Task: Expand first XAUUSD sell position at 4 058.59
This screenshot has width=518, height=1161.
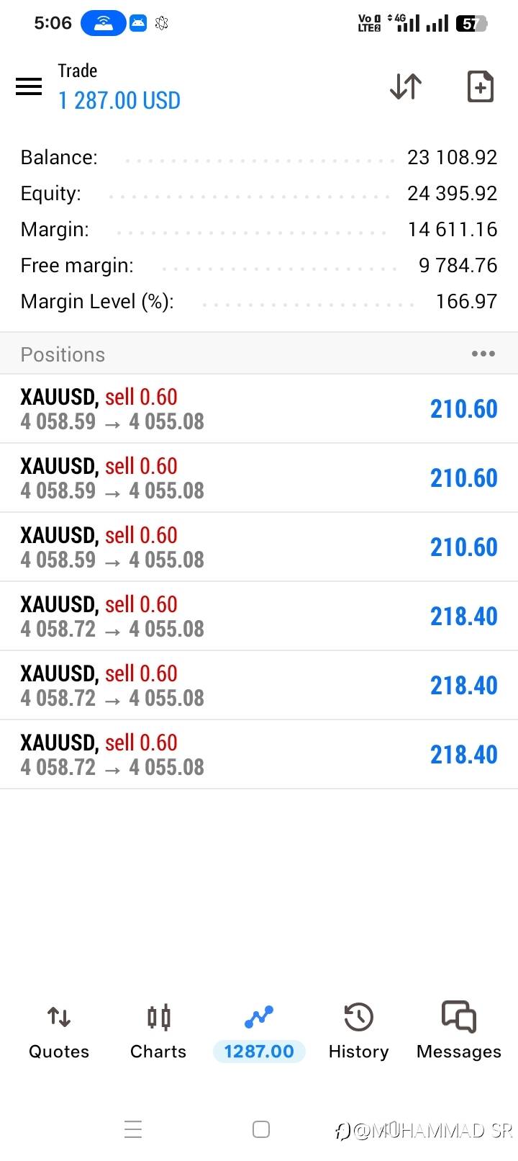Action: point(259,408)
